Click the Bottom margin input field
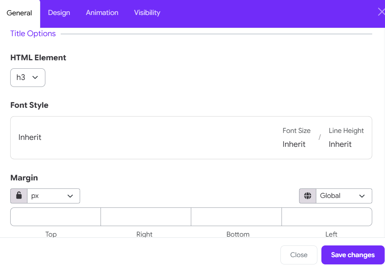Screen dimensions: 385x271 pyautogui.click(x=237, y=217)
